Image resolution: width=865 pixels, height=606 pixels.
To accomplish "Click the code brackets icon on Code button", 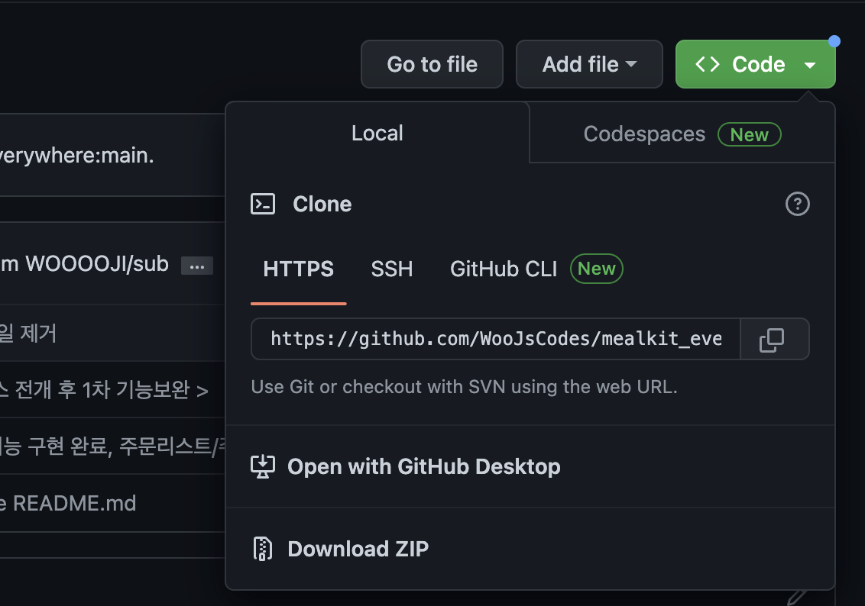I will click(x=708, y=64).
